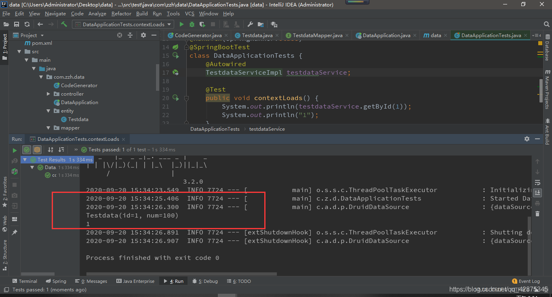Run DataApplicationTests with green play toolbar icon
This screenshot has height=297, width=552.
tap(181, 24)
